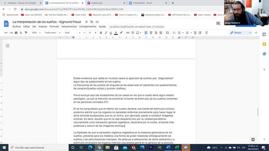Toggle underline formatting

pos(111,33)
